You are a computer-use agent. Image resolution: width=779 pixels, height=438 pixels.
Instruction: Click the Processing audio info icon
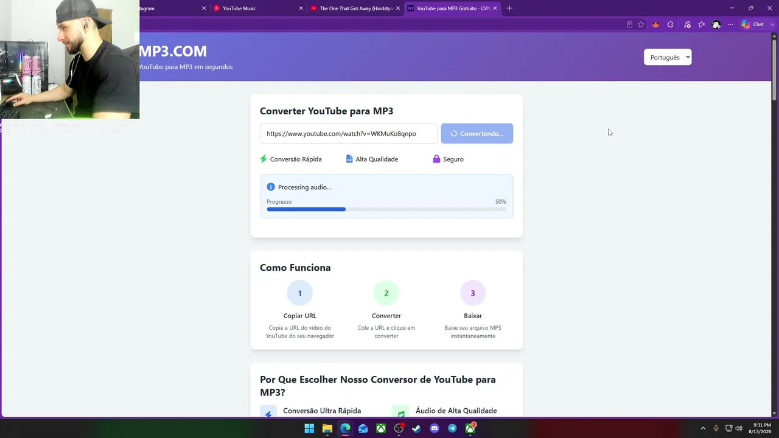tap(271, 187)
